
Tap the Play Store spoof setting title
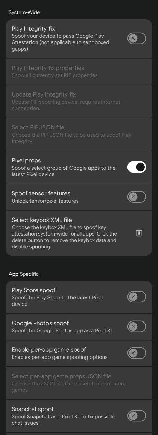[x=33, y=290]
